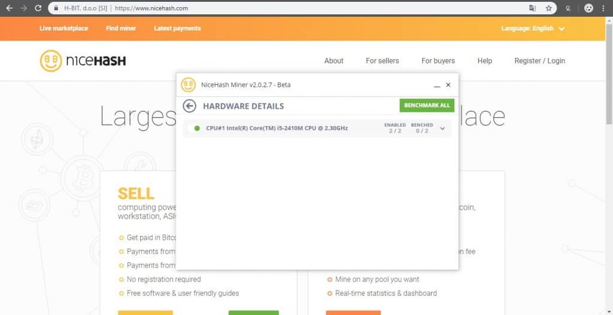Click the CPU#1 Intel(R) Core(TM) i5-2410M text

(x=277, y=128)
